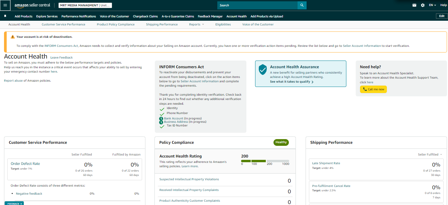Open Performance Notifications bookmark
Screen dimensions: 448x205
[79, 16]
